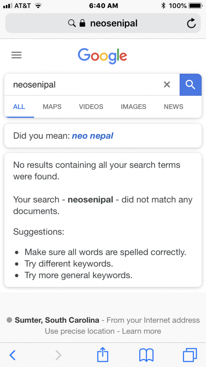Follow the "neo nepal" suggestion link
206x367 pixels.
tap(93, 136)
